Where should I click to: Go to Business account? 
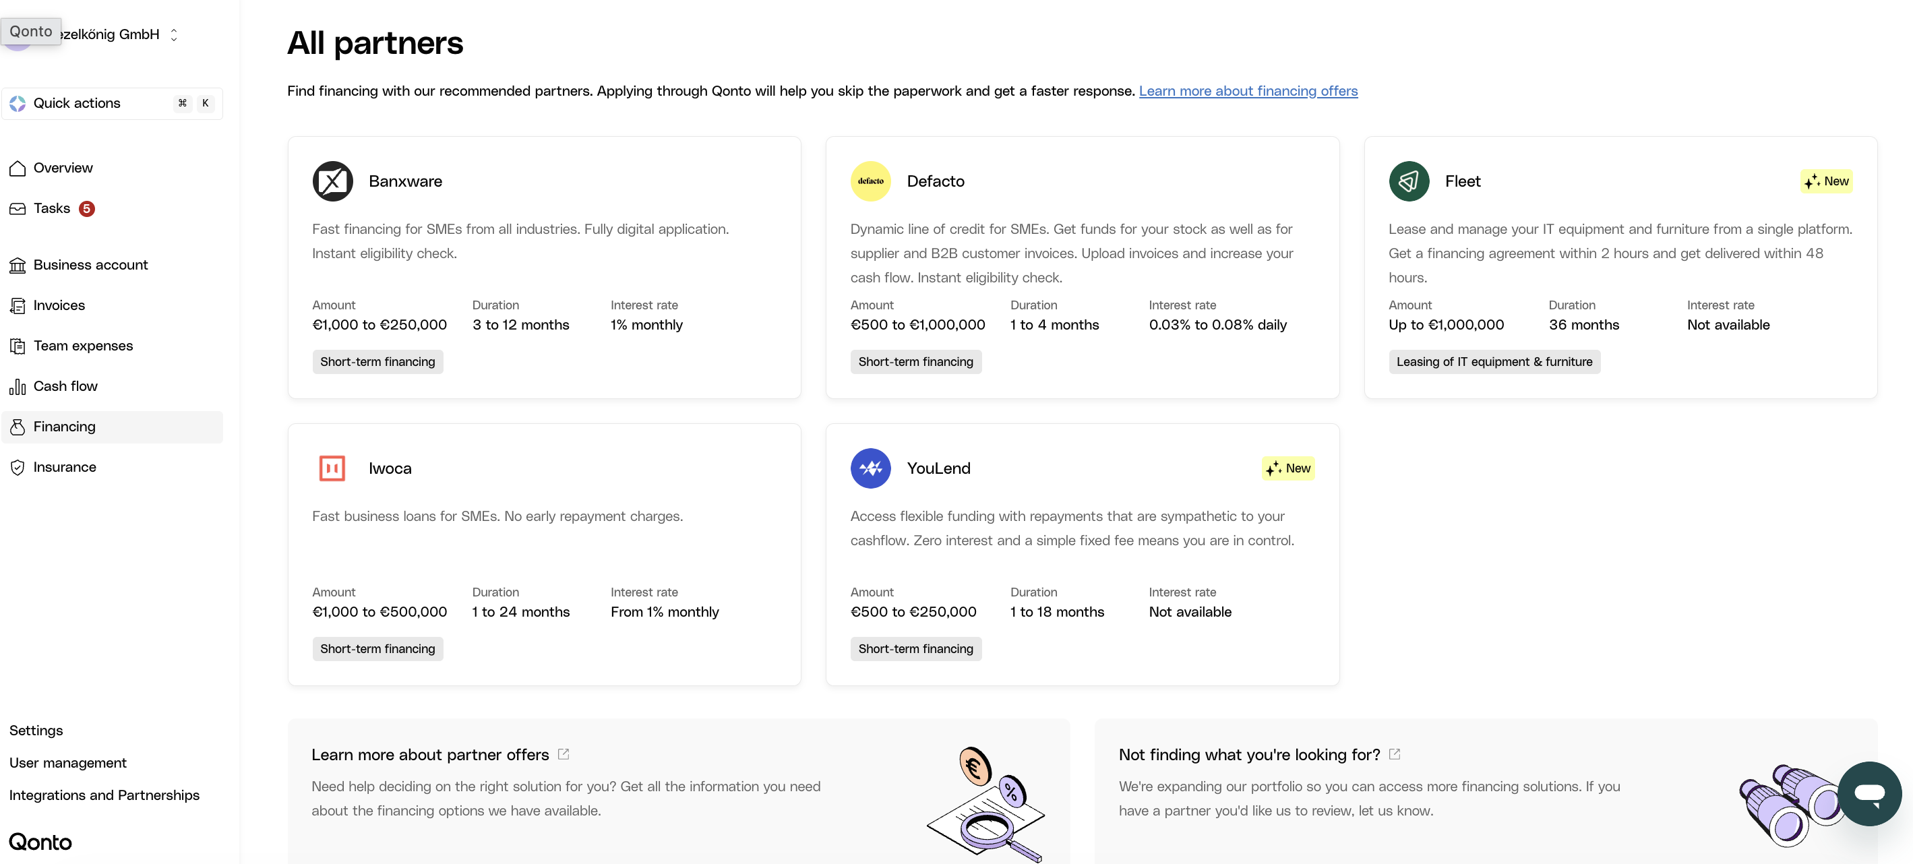click(x=112, y=265)
